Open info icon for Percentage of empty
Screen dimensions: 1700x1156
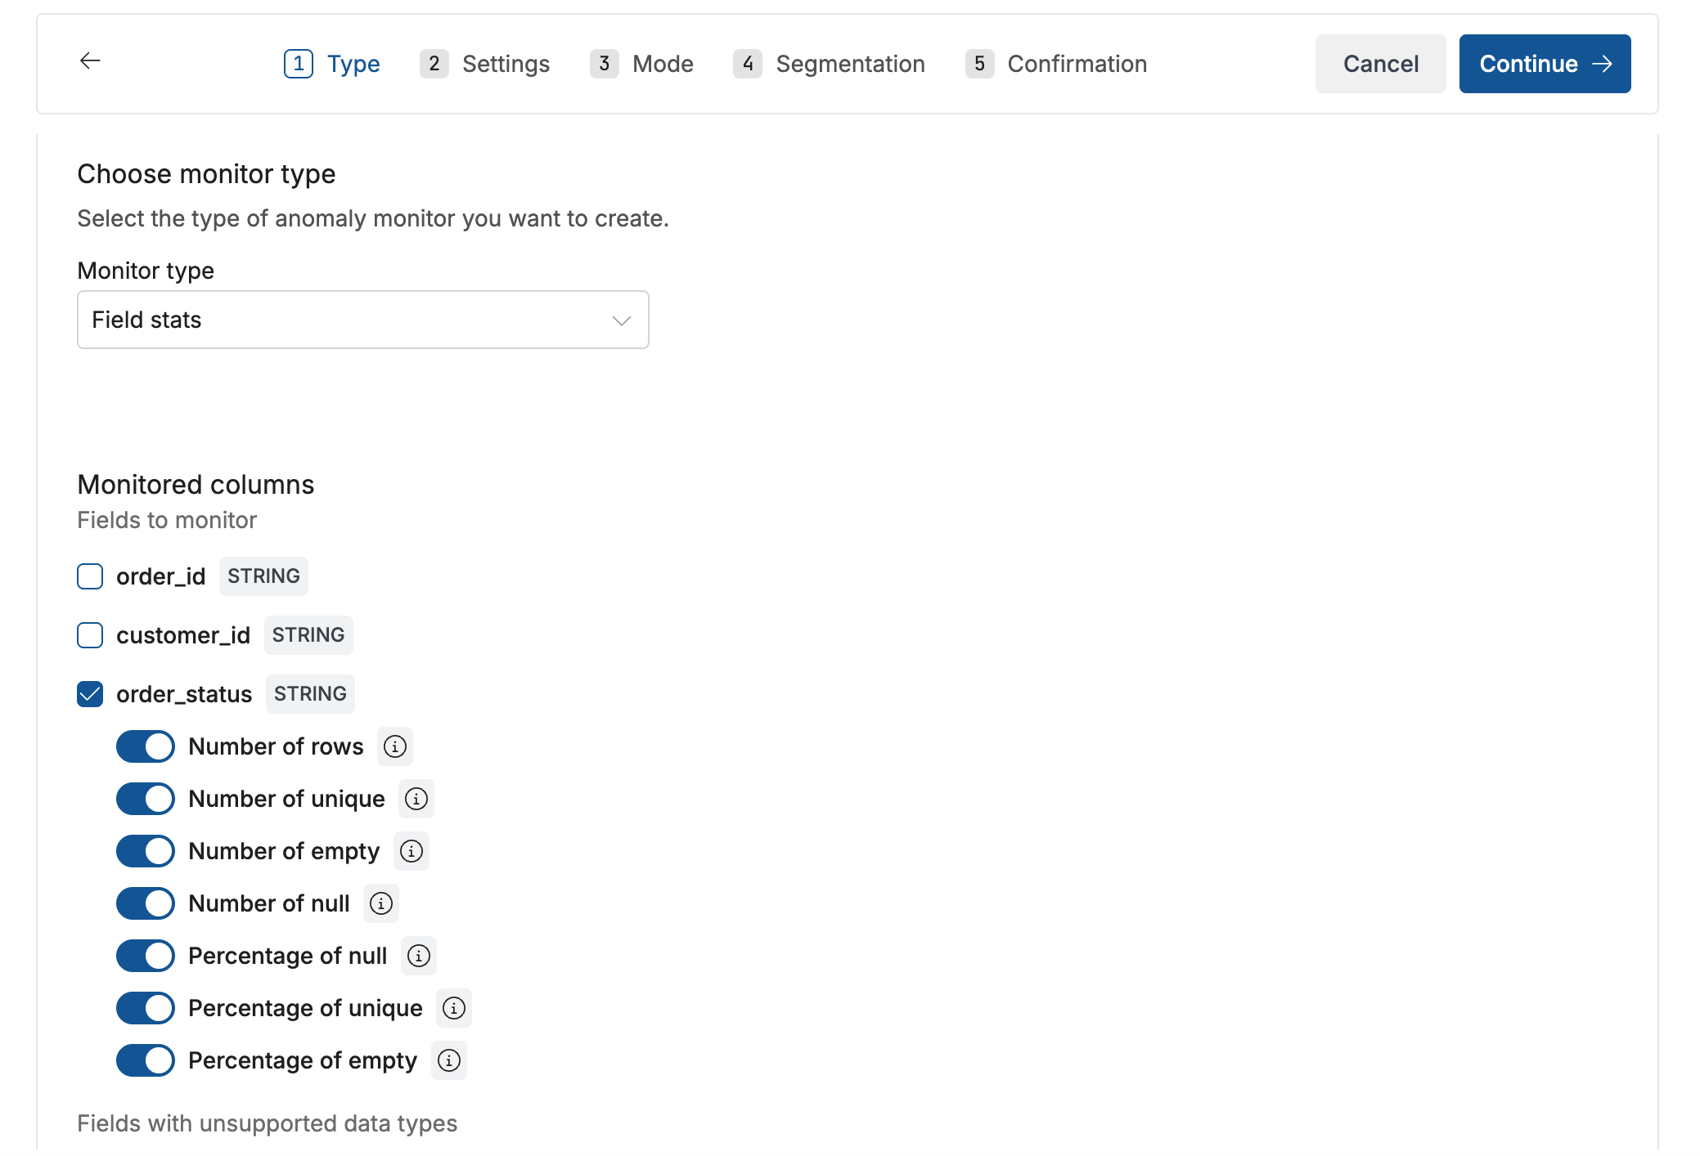click(449, 1060)
